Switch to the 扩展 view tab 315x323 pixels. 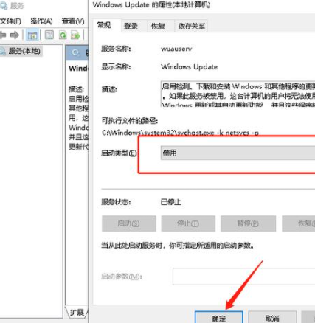point(77,312)
